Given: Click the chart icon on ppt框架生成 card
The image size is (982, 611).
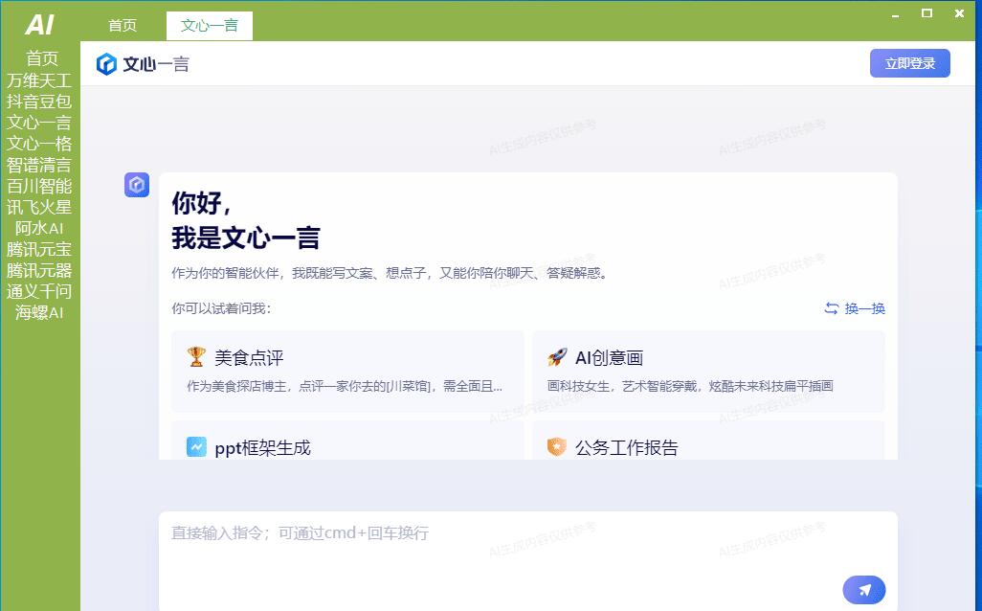Looking at the screenshot, I should [196, 446].
